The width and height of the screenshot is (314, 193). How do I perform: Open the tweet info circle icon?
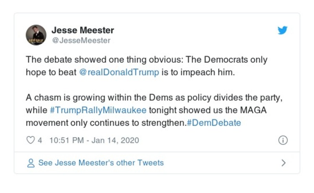(x=283, y=140)
